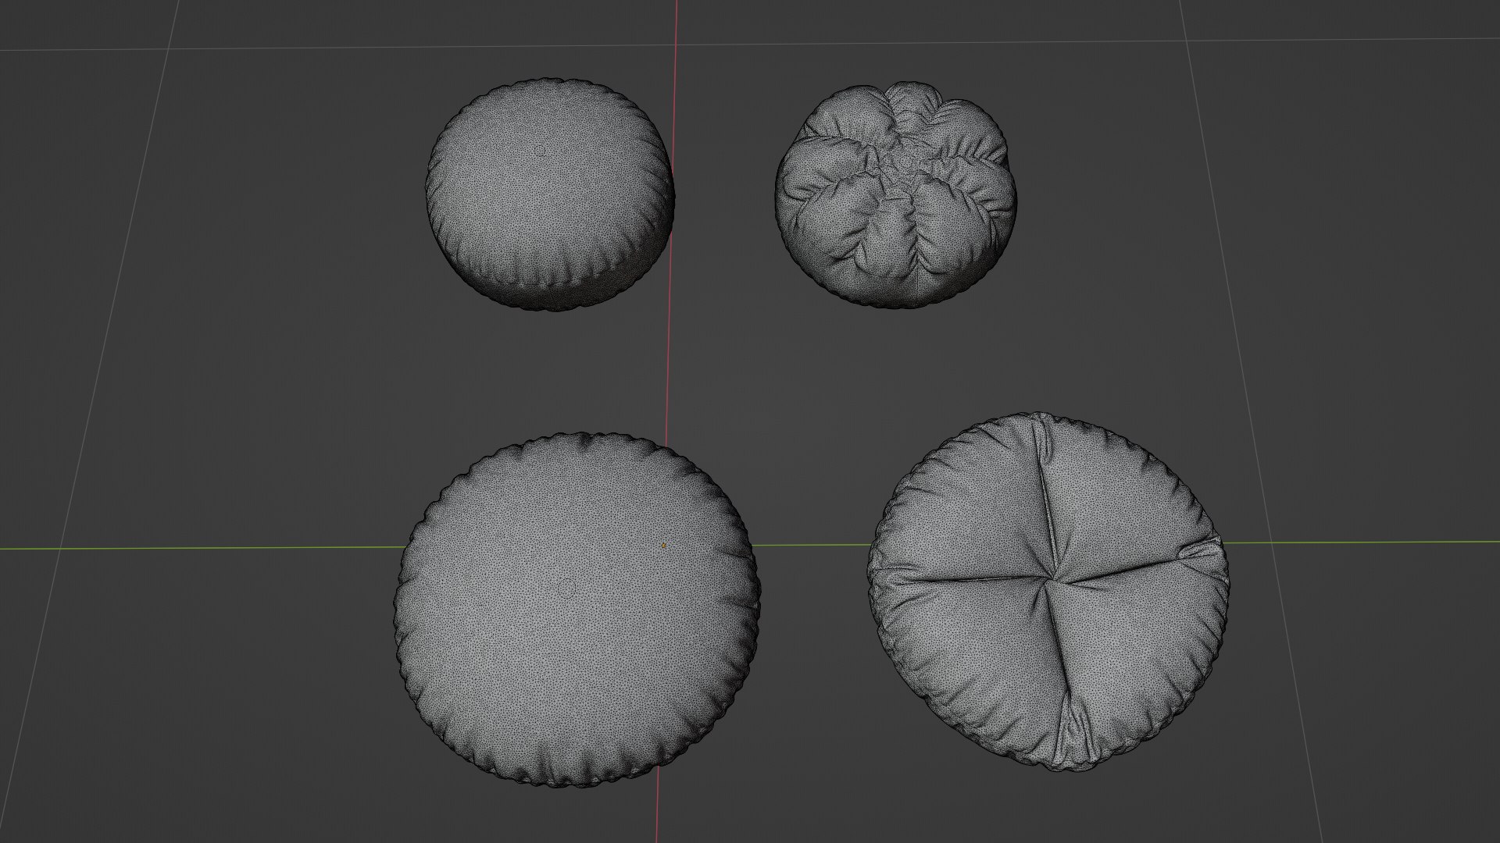The image size is (1500, 843).
Task: Select the large smooth round cushion at the bottom
Action: tap(577, 609)
